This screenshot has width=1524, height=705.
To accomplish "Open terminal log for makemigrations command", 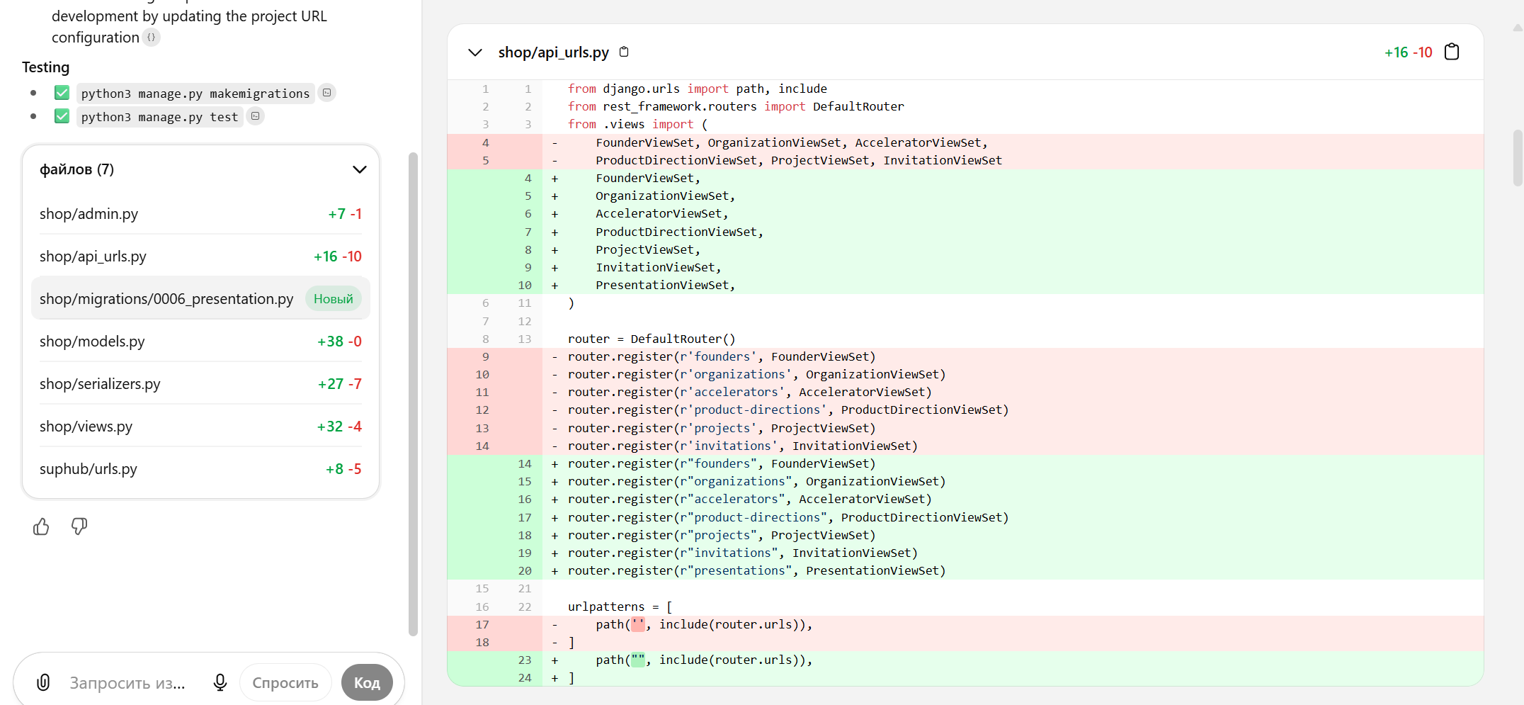I will tap(326, 93).
